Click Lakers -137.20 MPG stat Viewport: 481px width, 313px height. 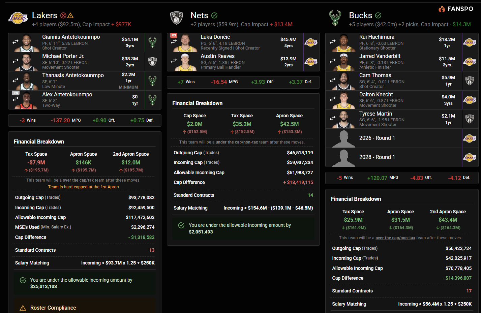[66, 120]
